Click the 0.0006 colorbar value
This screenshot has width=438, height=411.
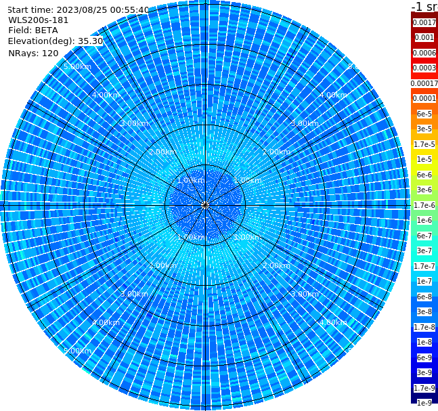pos(424,53)
